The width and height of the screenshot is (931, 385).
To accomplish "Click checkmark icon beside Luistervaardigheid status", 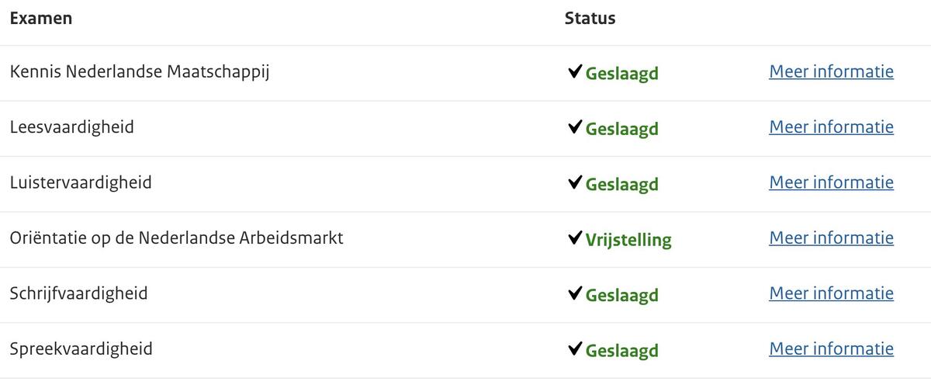I will [x=575, y=183].
